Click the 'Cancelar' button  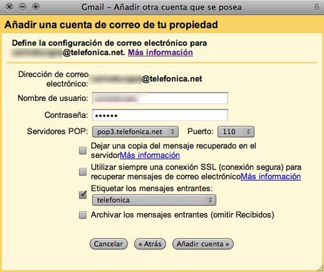[108, 244]
